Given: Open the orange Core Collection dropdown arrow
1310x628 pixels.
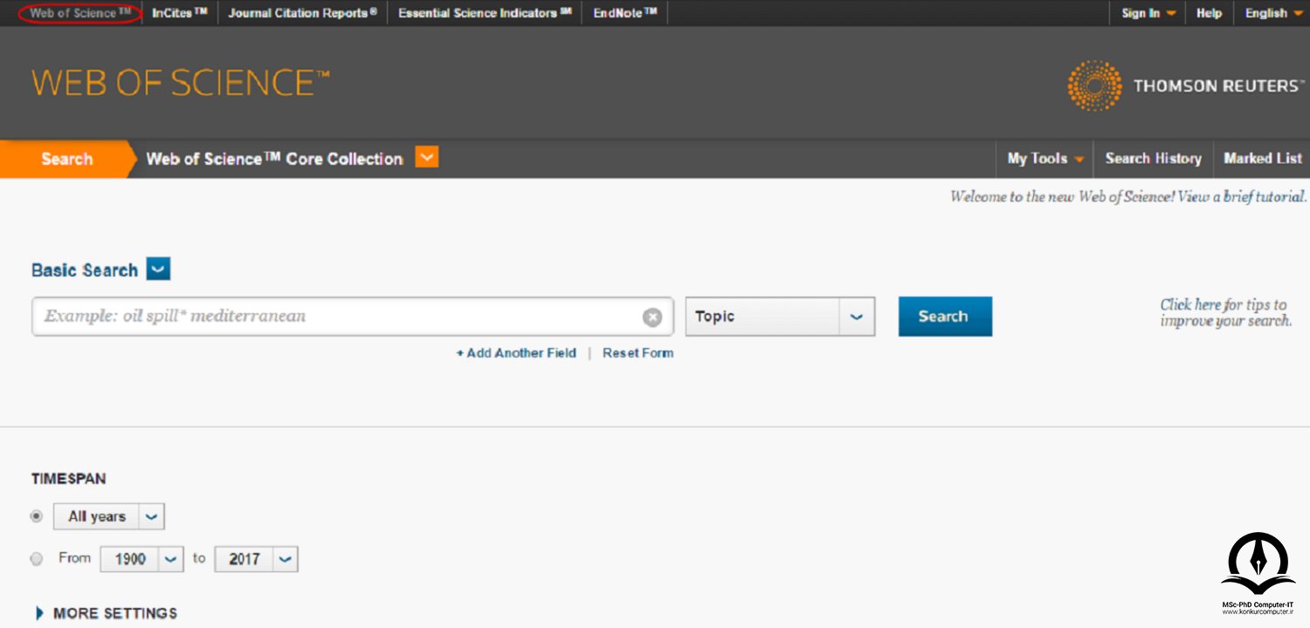Looking at the screenshot, I should click(426, 157).
